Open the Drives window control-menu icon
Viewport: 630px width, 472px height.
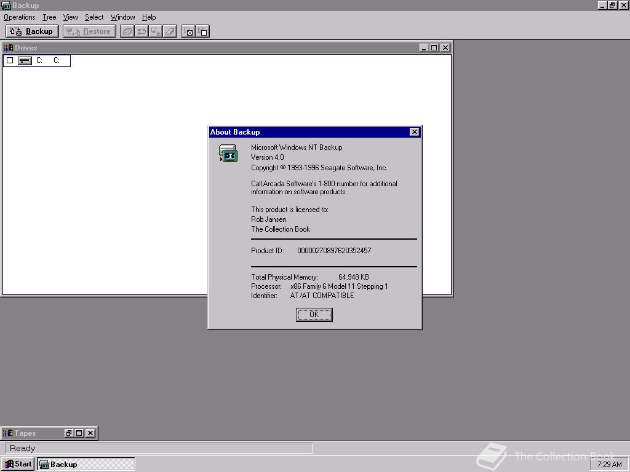point(7,48)
